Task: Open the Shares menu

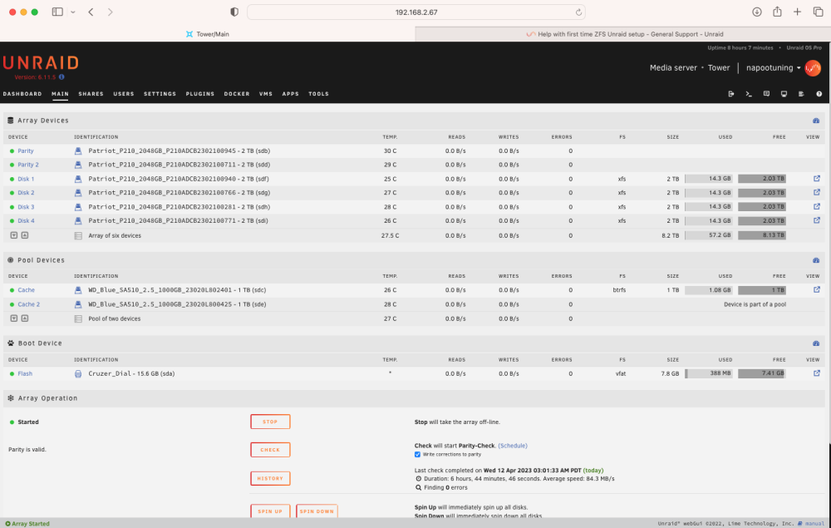Action: [x=91, y=94]
